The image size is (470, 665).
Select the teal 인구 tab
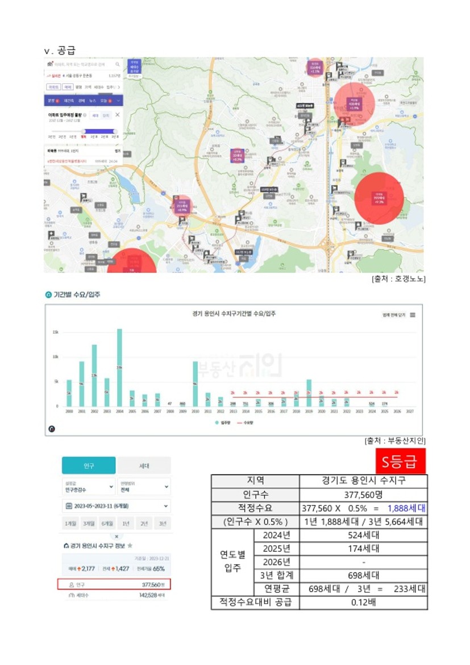[x=89, y=465]
